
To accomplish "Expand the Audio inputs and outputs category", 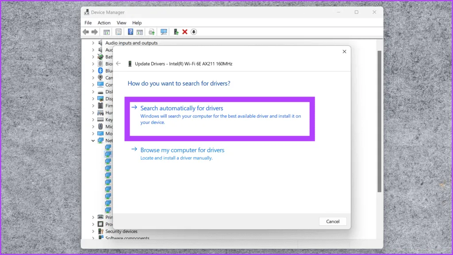I will pyautogui.click(x=93, y=43).
